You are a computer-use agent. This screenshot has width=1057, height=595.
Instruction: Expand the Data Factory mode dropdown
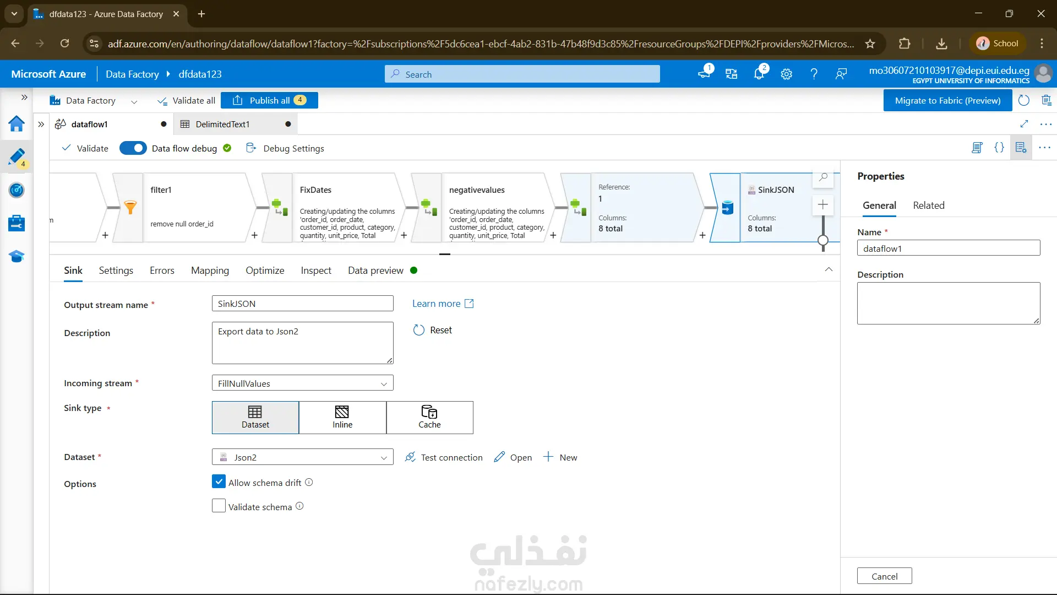134,101
